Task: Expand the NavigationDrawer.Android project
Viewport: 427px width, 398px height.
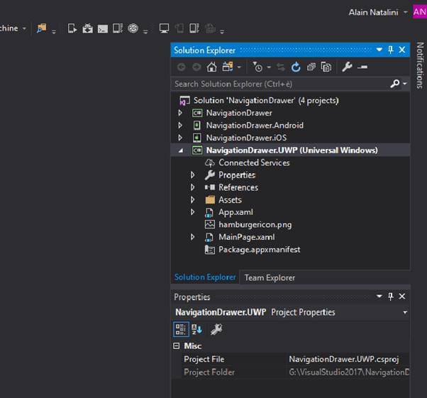Action: 180,126
